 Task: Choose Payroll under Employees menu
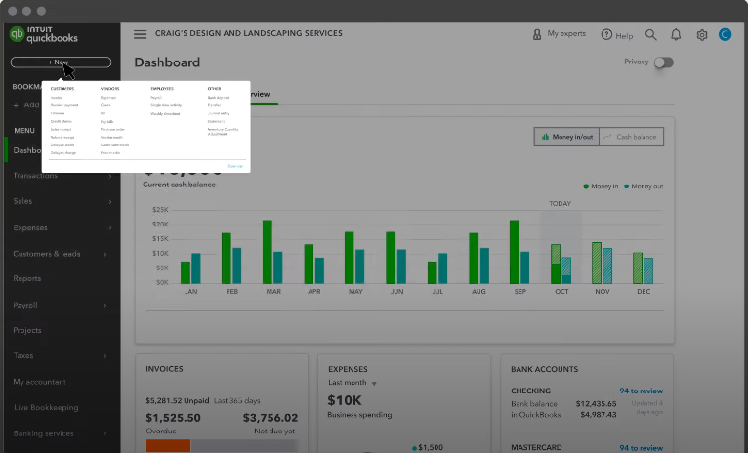tap(156, 98)
